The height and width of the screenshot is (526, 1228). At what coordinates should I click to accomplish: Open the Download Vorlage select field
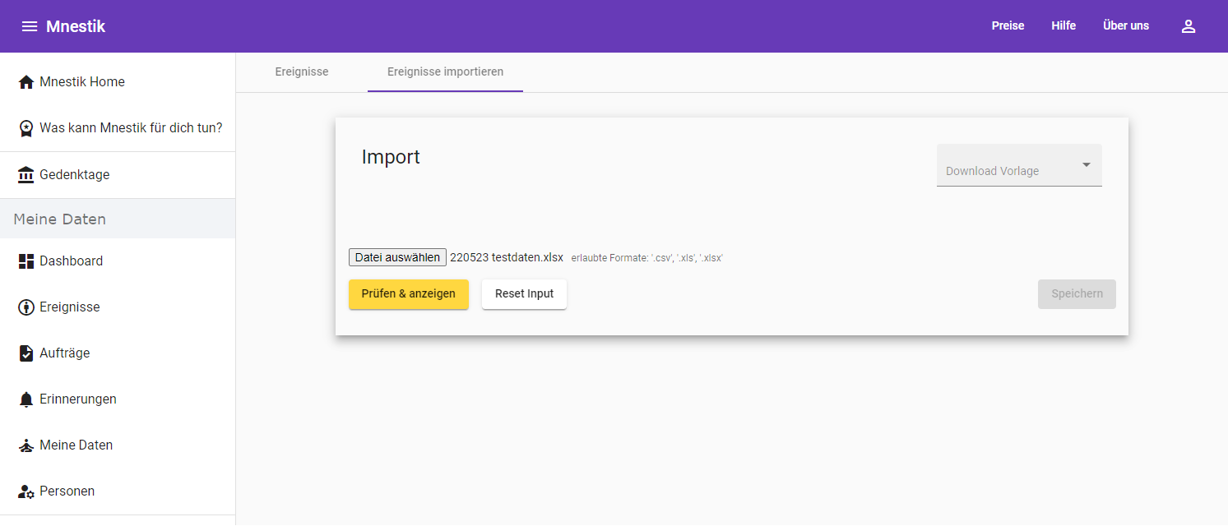1008,170
